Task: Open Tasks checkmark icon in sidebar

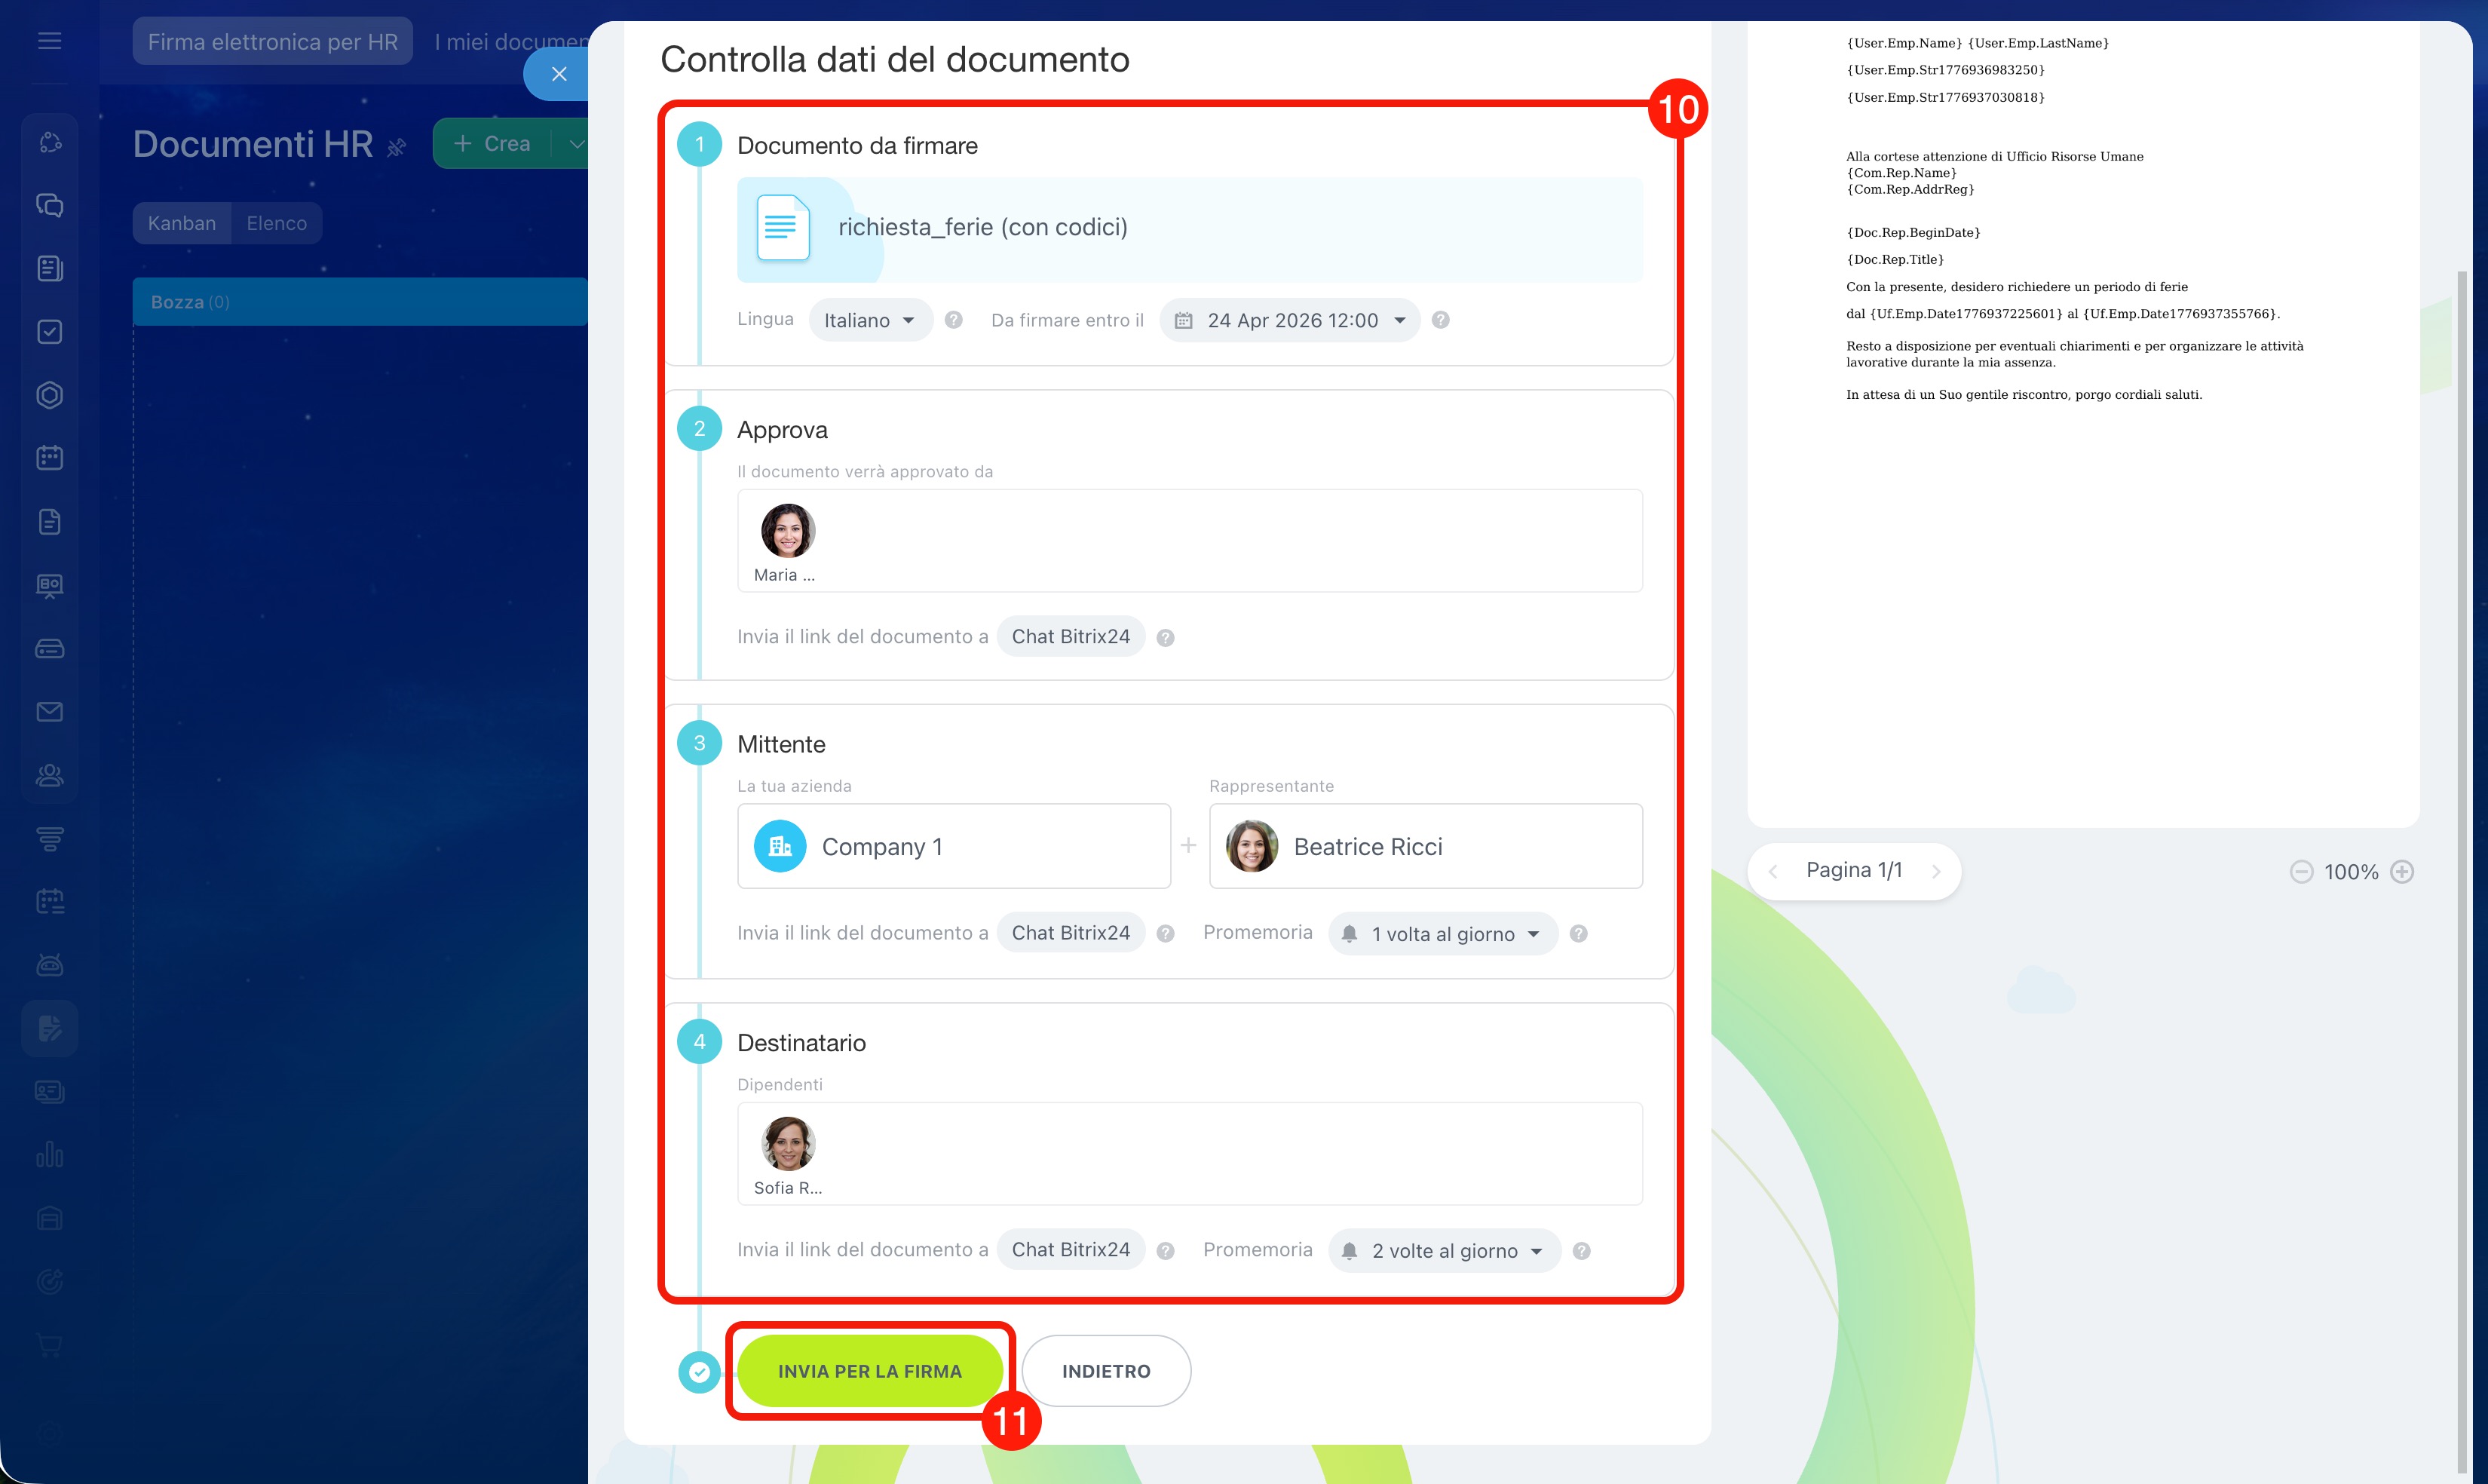Action: click(49, 332)
